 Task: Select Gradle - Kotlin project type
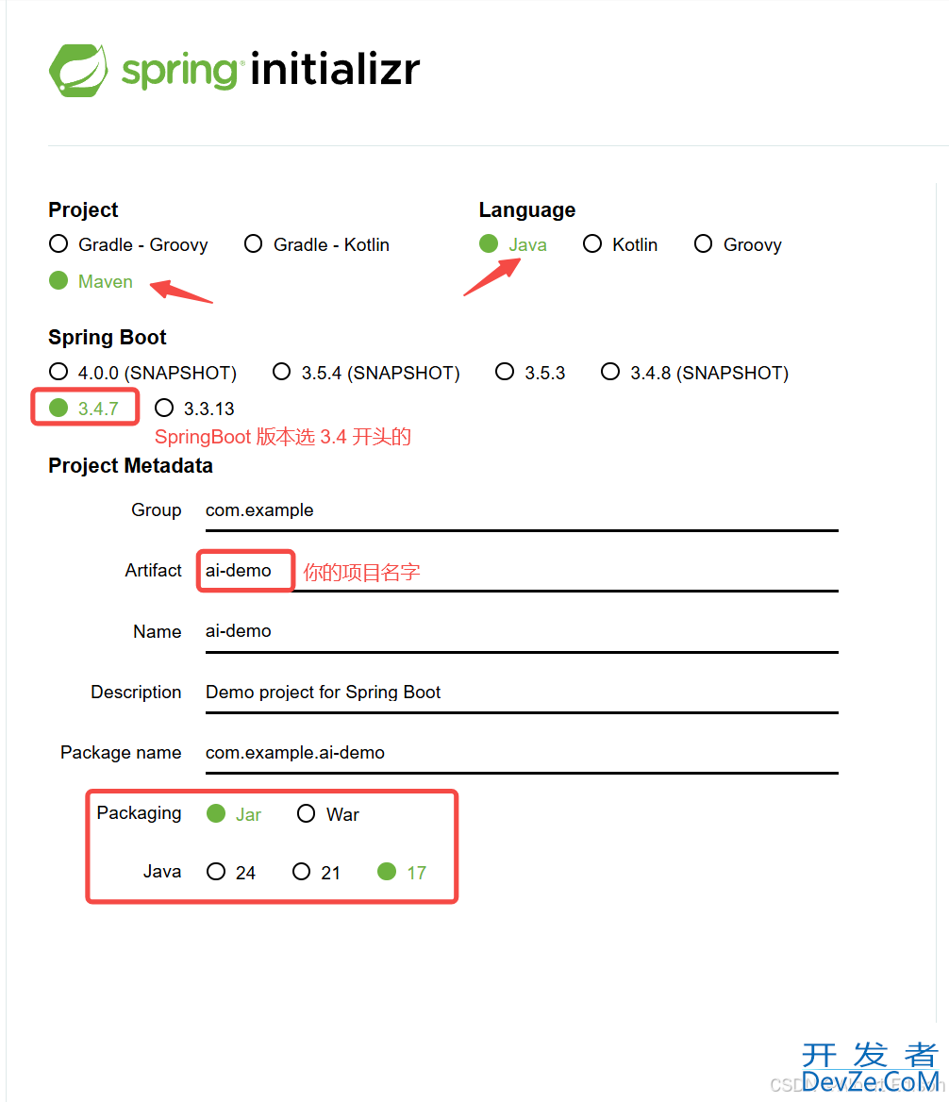(316, 244)
